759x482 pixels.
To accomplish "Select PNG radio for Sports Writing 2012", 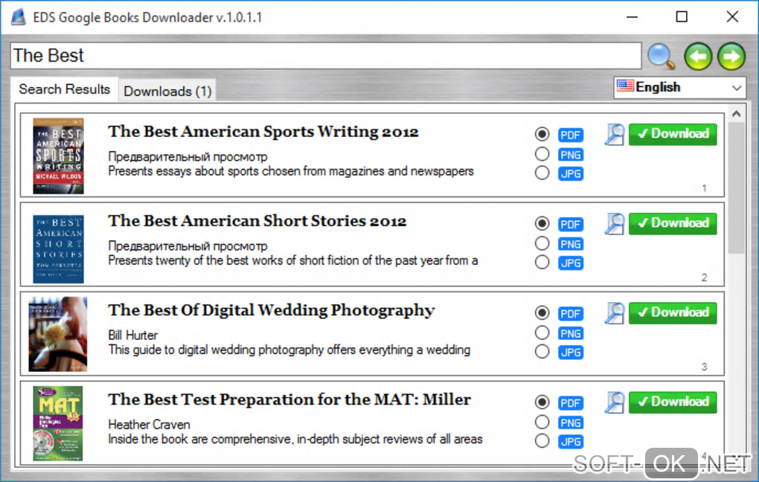I will point(542,154).
